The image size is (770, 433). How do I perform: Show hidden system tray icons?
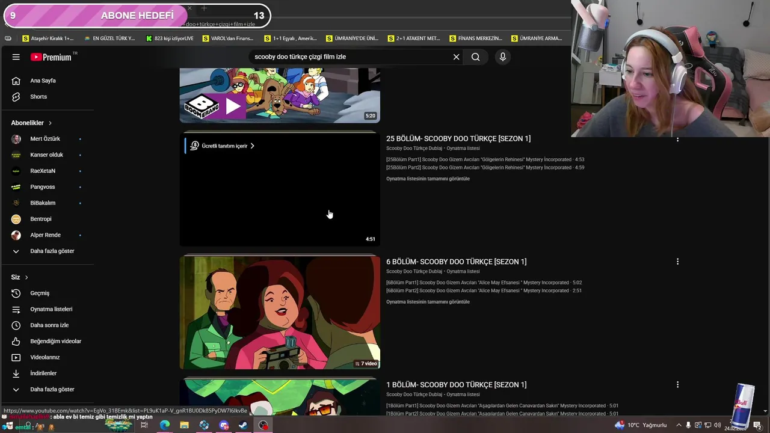pyautogui.click(x=678, y=425)
